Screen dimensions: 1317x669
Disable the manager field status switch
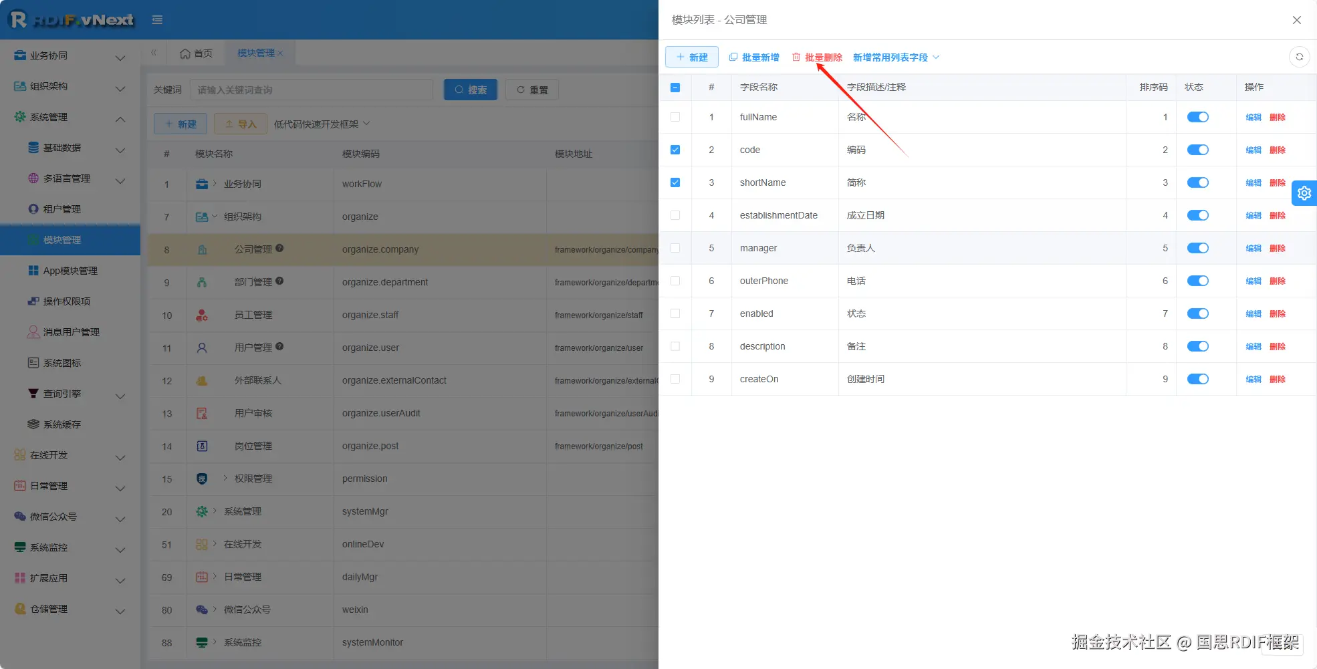pyautogui.click(x=1198, y=248)
